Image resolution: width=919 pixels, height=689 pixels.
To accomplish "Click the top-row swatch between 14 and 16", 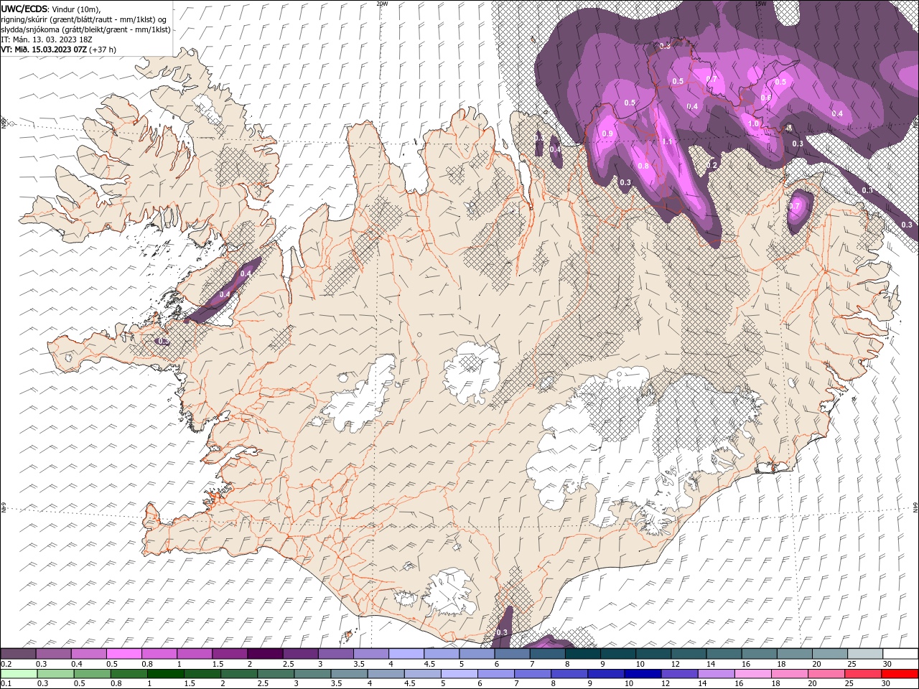I will point(724,653).
